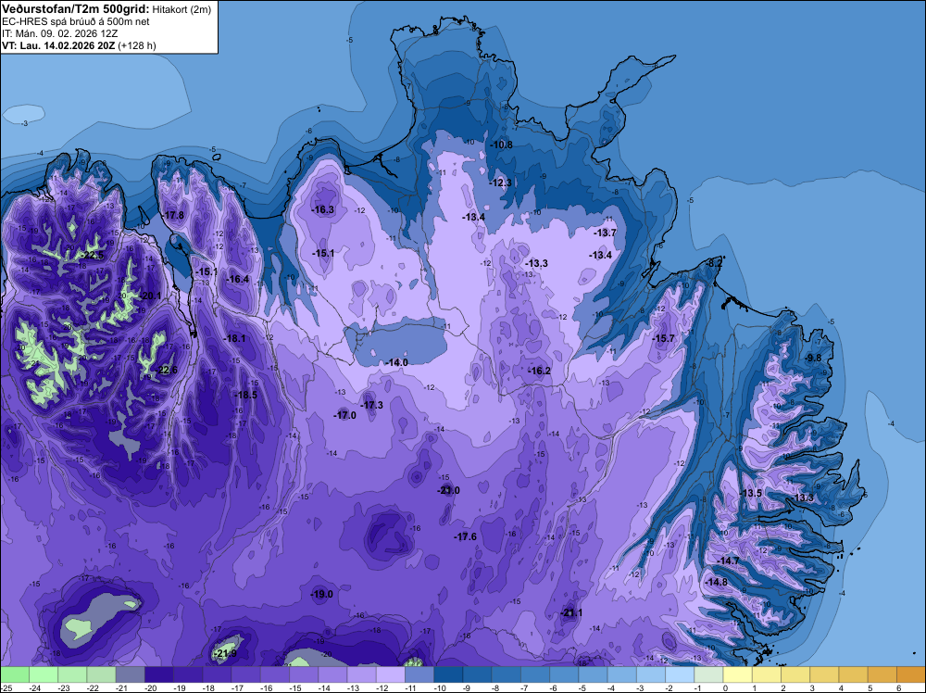This screenshot has width=926, height=693.
Task: Select the -17.6 temperature value
Action: (x=466, y=536)
